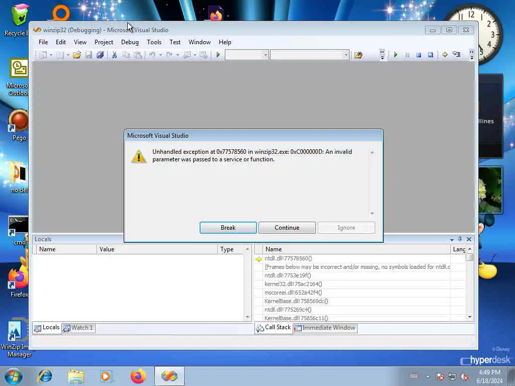
Task: Click the Find in Files folder icon
Action: pos(358,55)
